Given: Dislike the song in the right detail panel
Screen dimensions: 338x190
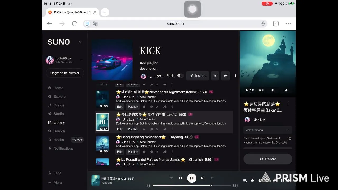Looking at the screenshot, I should [273, 90].
